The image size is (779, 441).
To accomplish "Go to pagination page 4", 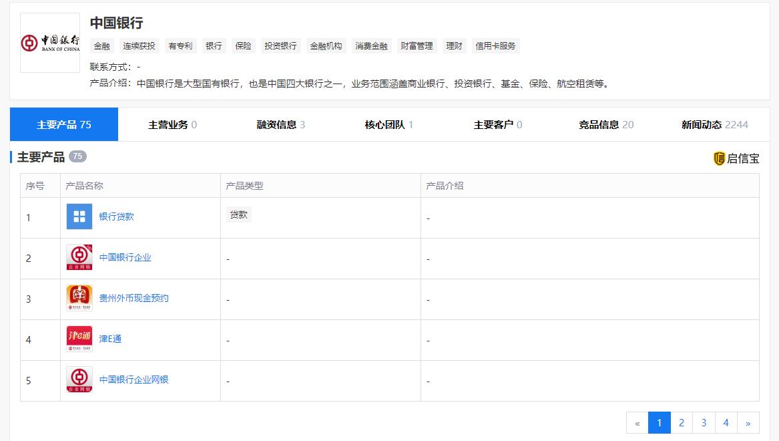I will (726, 422).
